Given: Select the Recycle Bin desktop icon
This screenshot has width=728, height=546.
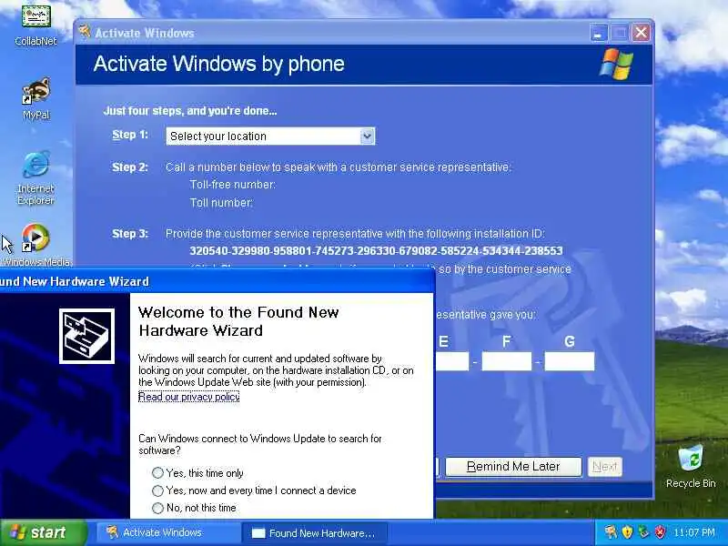Looking at the screenshot, I should [691, 467].
